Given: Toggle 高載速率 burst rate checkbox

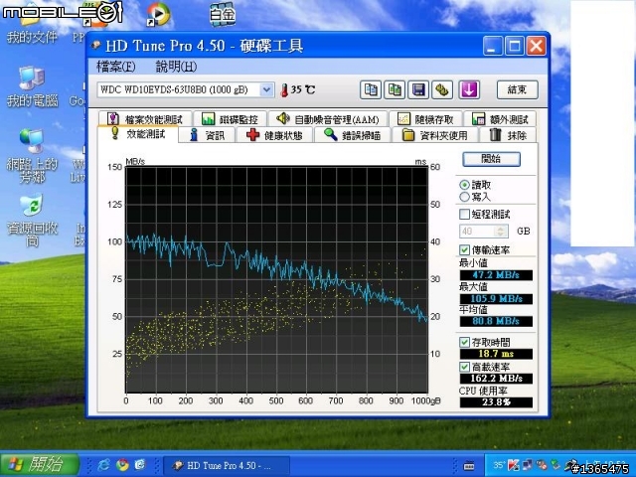Looking at the screenshot, I should coord(464,367).
